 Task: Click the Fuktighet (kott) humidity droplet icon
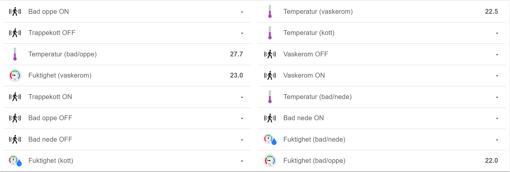pos(15,161)
